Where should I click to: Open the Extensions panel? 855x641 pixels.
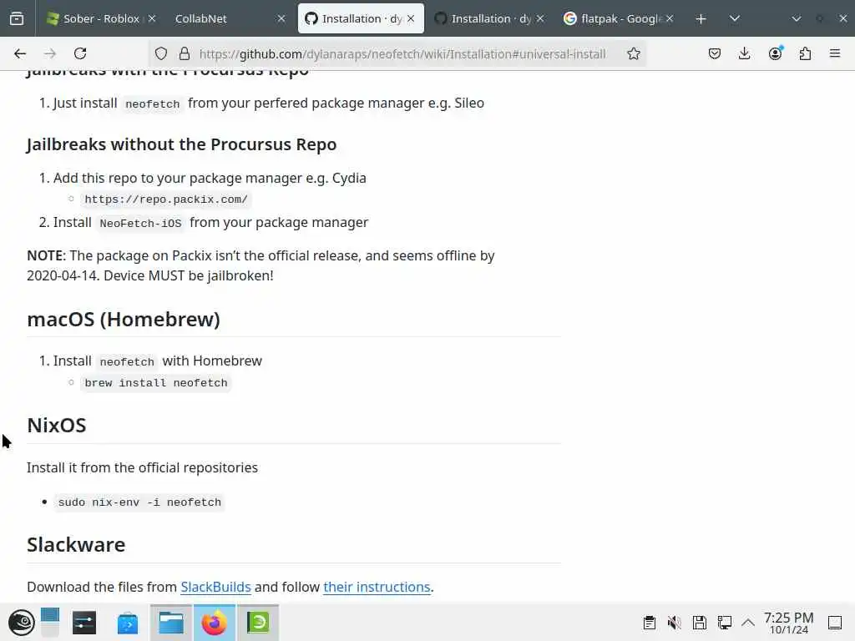coord(805,53)
